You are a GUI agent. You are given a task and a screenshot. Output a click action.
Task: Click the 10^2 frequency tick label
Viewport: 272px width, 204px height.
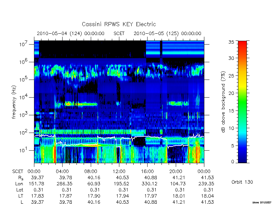(24, 133)
